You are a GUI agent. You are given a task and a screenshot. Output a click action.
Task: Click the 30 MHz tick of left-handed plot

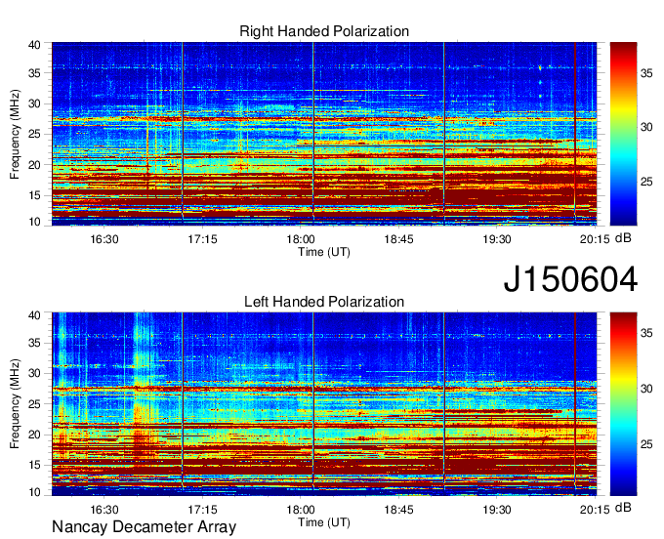coord(34,373)
